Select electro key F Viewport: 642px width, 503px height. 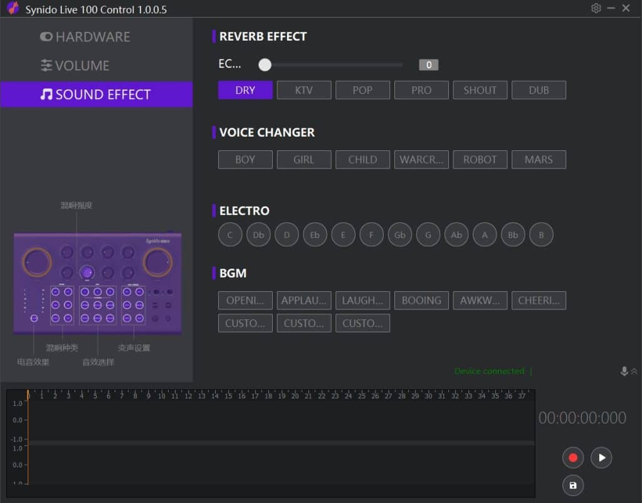point(371,235)
